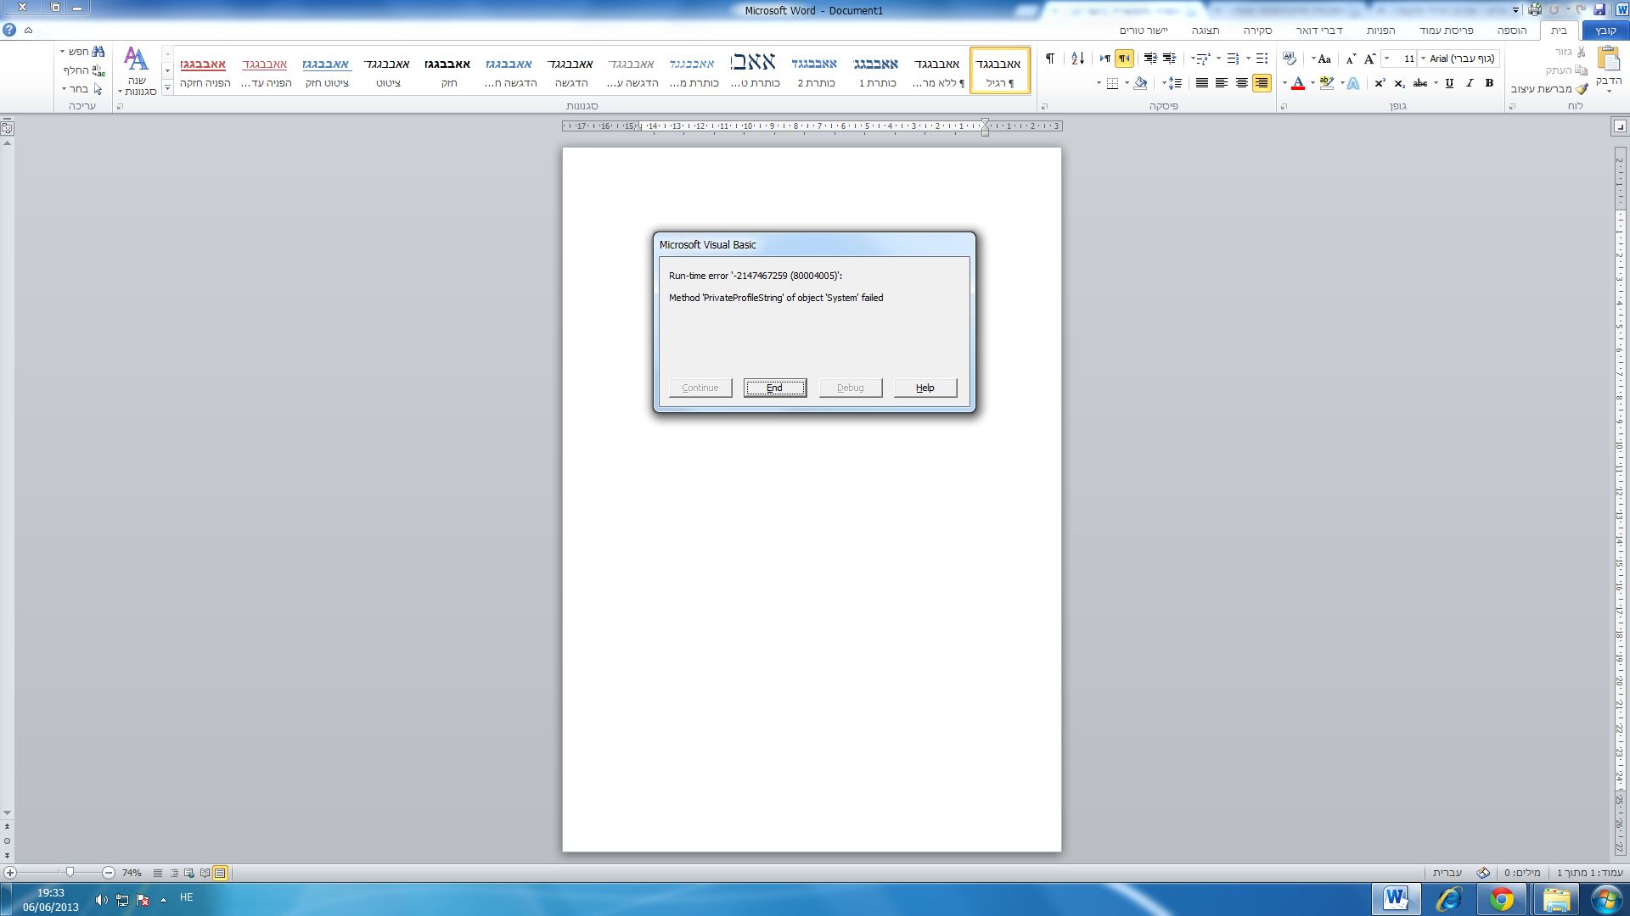Open the הוספה (Insert) ribbon tab
Screen dimensions: 1630x916
(1511, 31)
